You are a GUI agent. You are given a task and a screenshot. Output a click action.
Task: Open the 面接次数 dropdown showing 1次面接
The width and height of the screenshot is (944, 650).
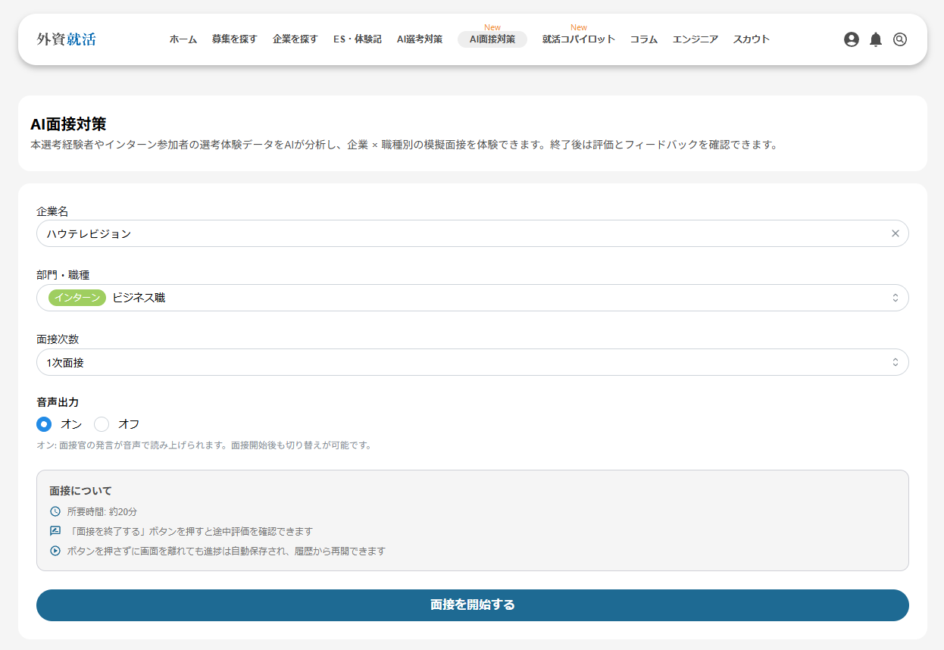pos(473,362)
